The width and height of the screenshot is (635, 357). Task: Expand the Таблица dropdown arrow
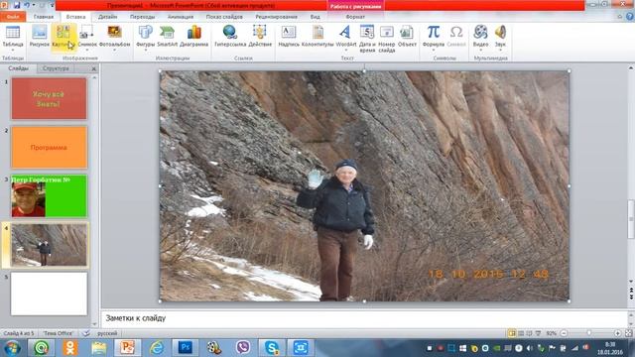click(x=13, y=51)
